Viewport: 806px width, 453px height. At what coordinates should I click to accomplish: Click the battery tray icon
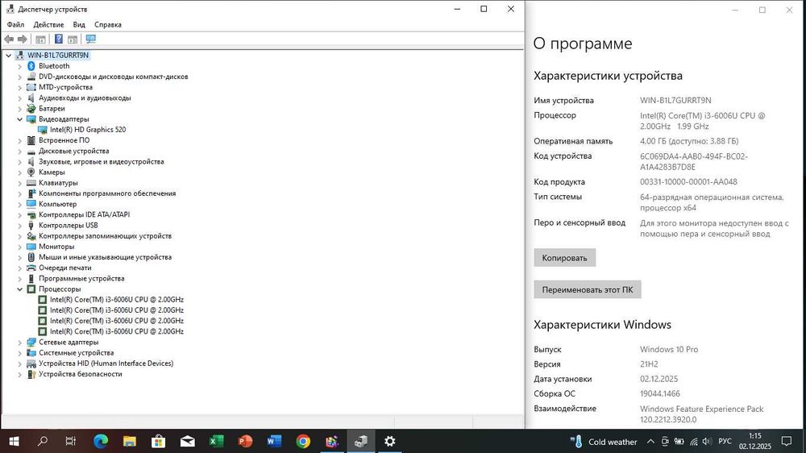(679, 441)
